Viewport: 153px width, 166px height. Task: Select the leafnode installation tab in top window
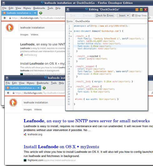coord(20,13)
